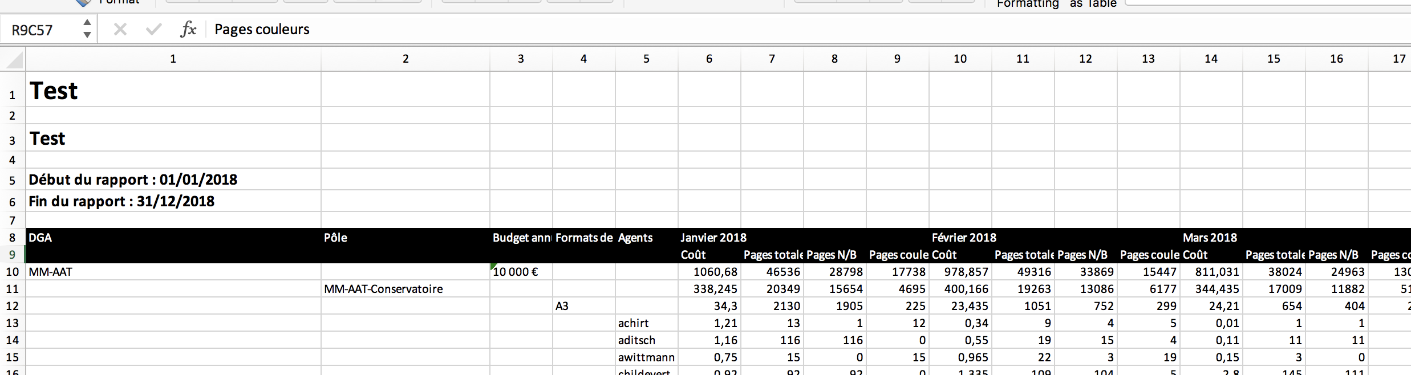This screenshot has width=1411, height=375.
Task: Open the Name Box arrows next to R9C57
Action: point(87,29)
